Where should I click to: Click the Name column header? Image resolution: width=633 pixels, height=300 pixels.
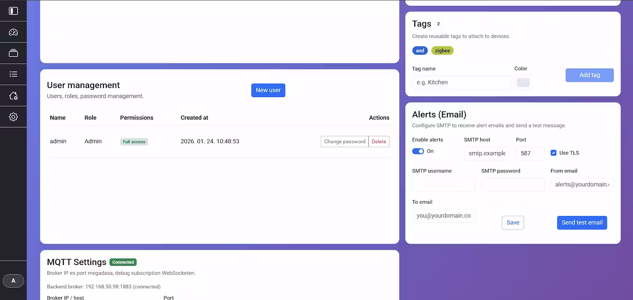click(x=58, y=118)
